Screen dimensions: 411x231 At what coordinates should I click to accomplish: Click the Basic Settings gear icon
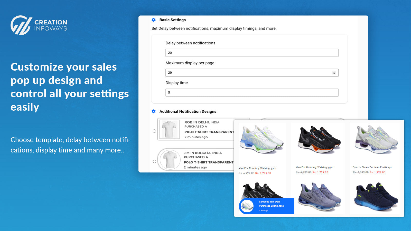154,20
